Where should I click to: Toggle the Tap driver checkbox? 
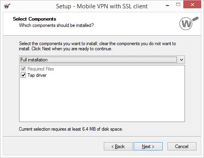23,75
